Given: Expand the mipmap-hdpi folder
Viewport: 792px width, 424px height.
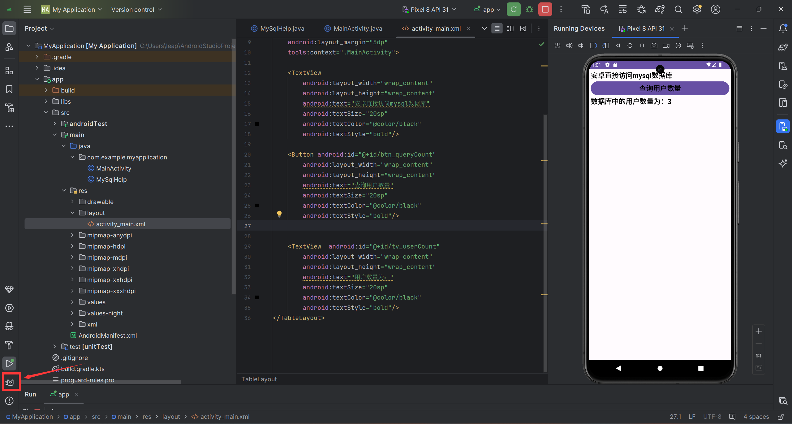Looking at the screenshot, I should point(72,246).
